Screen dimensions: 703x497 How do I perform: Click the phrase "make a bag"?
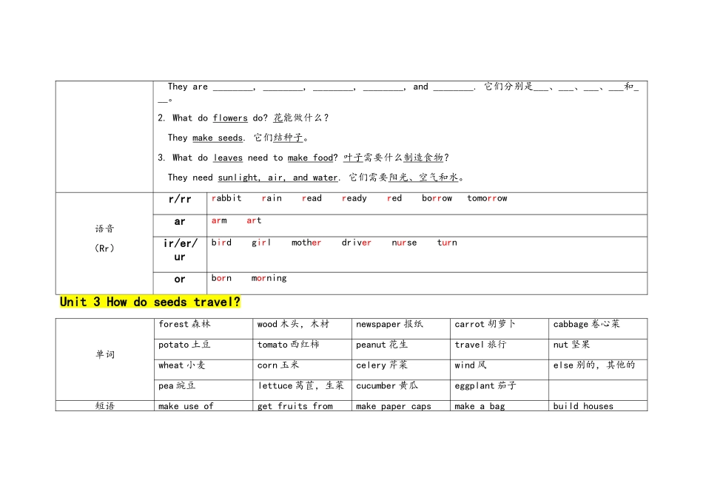[x=480, y=407]
